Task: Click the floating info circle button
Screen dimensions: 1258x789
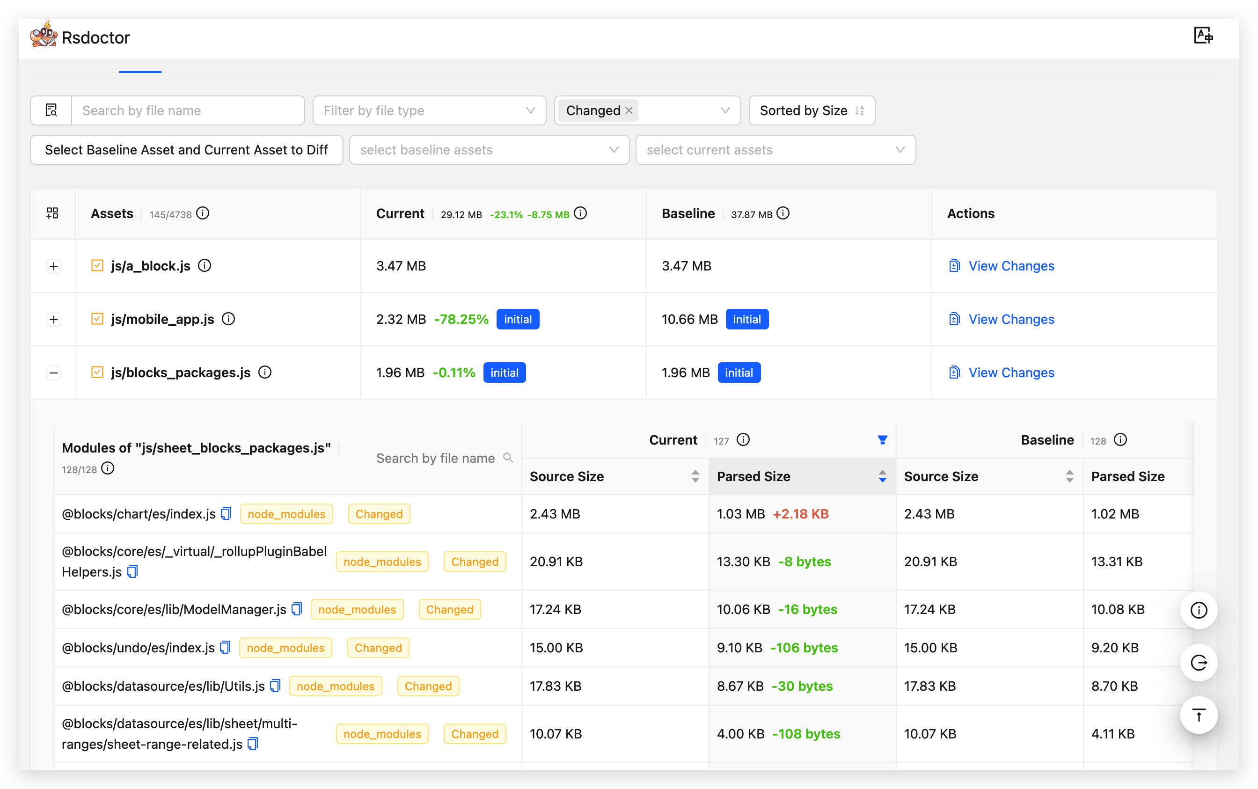Action: click(1199, 609)
